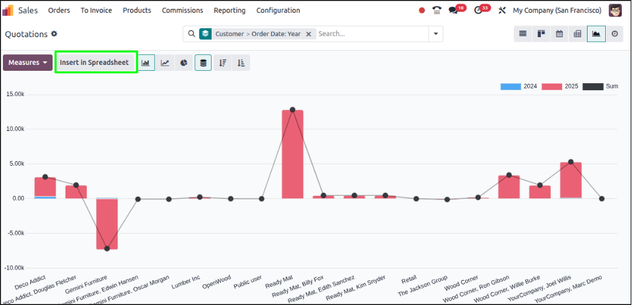Click the Deco Addict bar
This screenshot has width=633, height=305.
(45, 187)
